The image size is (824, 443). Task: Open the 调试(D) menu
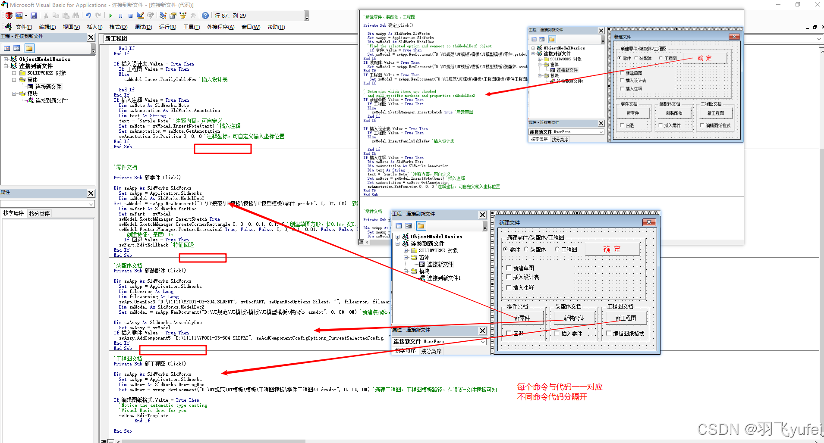143,27
